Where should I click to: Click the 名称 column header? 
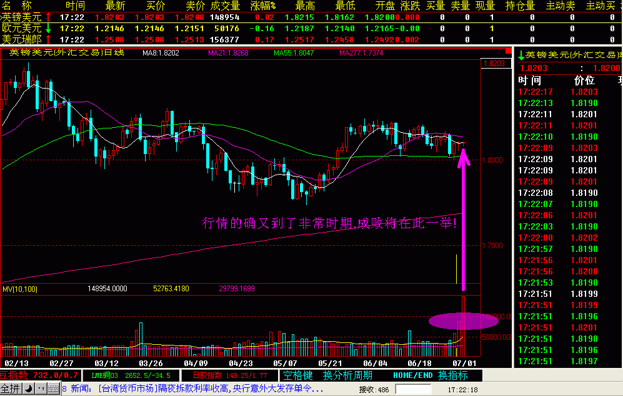click(17, 6)
